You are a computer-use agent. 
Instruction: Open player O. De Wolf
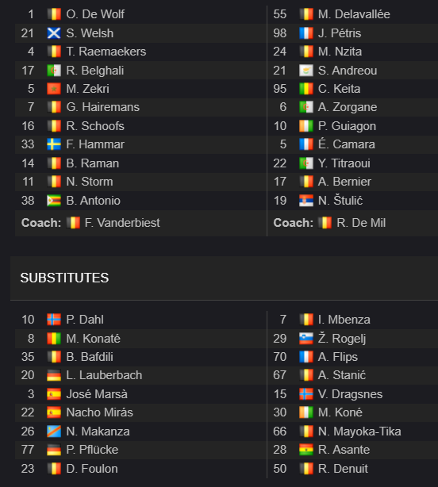95,14
